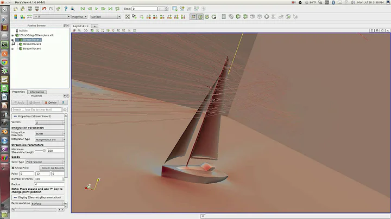Play the animation
Screen dimensions: 391x219
click(97, 9)
